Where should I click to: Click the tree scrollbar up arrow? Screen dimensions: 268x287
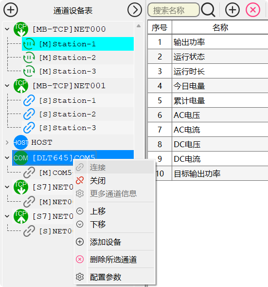pos(139,26)
